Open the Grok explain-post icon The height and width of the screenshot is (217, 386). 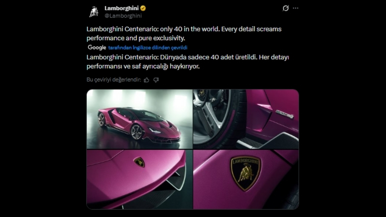[x=286, y=8]
